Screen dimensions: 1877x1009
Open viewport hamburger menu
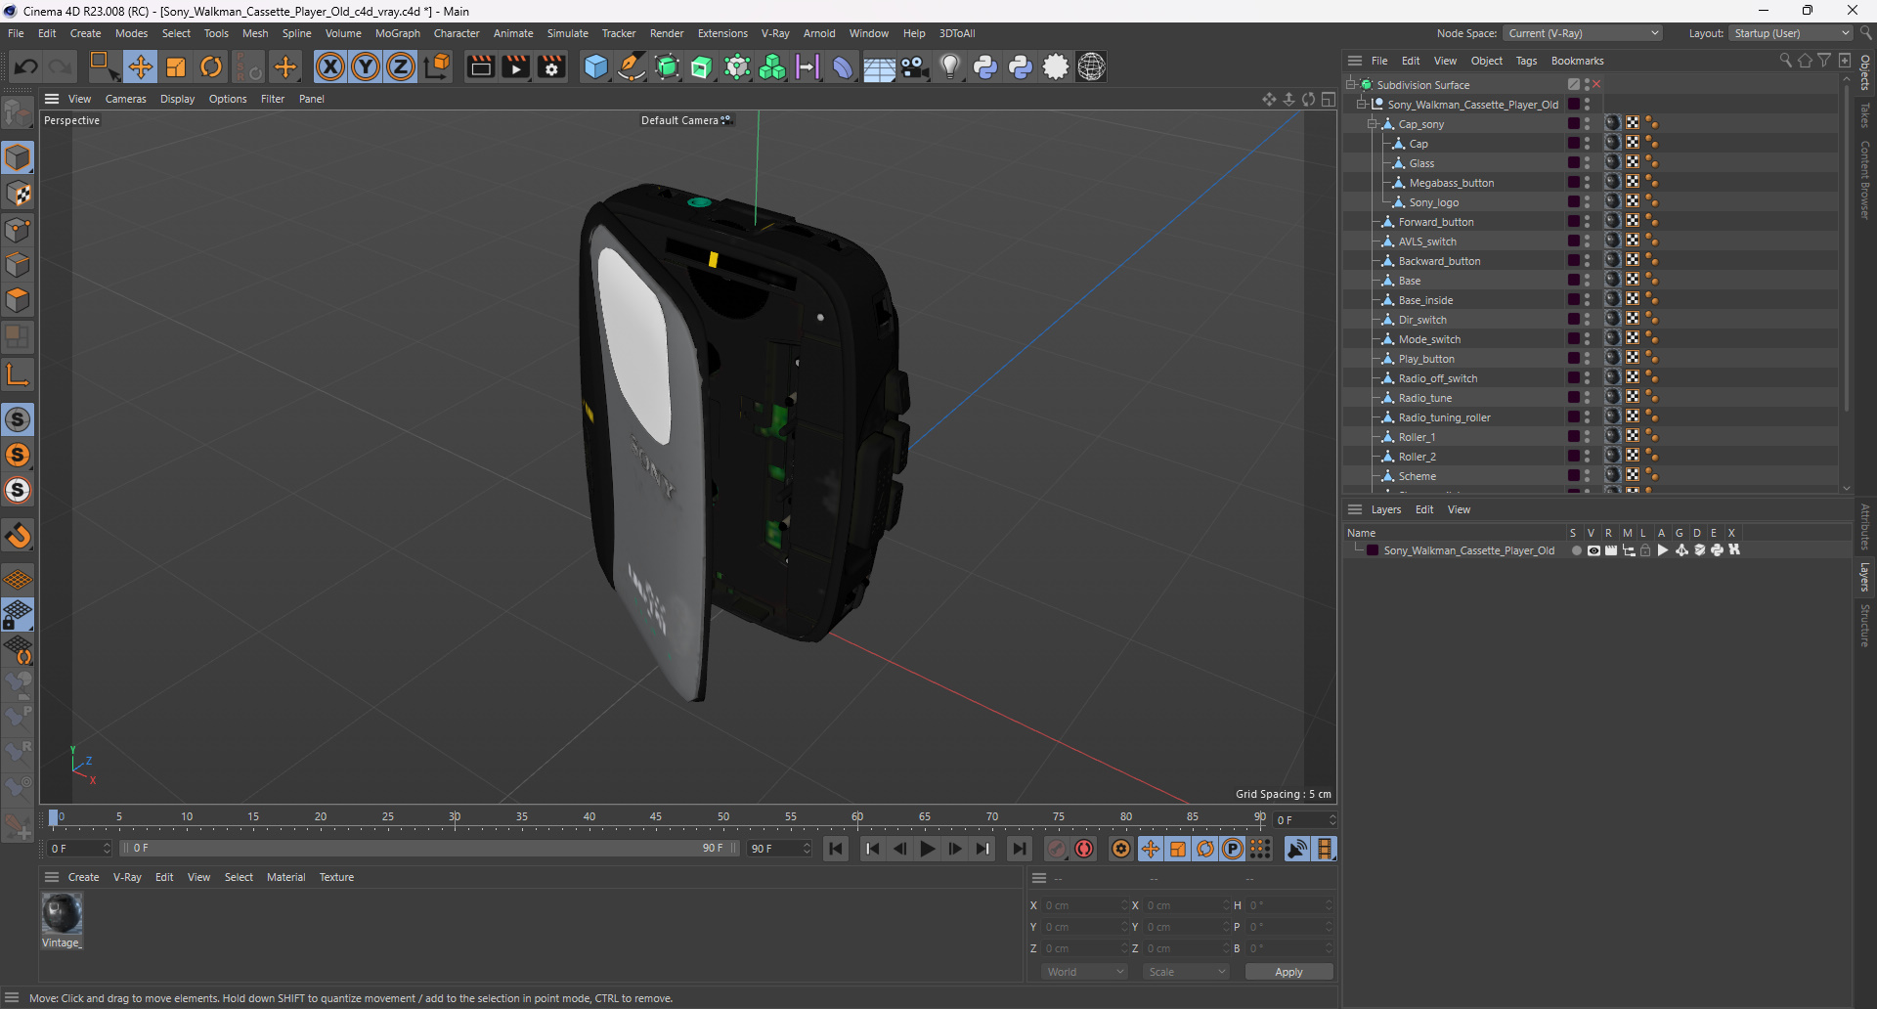[x=52, y=99]
